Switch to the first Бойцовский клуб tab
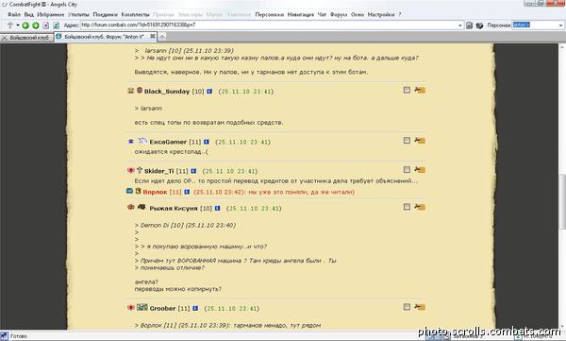The height and width of the screenshot is (341, 566). (x=26, y=38)
